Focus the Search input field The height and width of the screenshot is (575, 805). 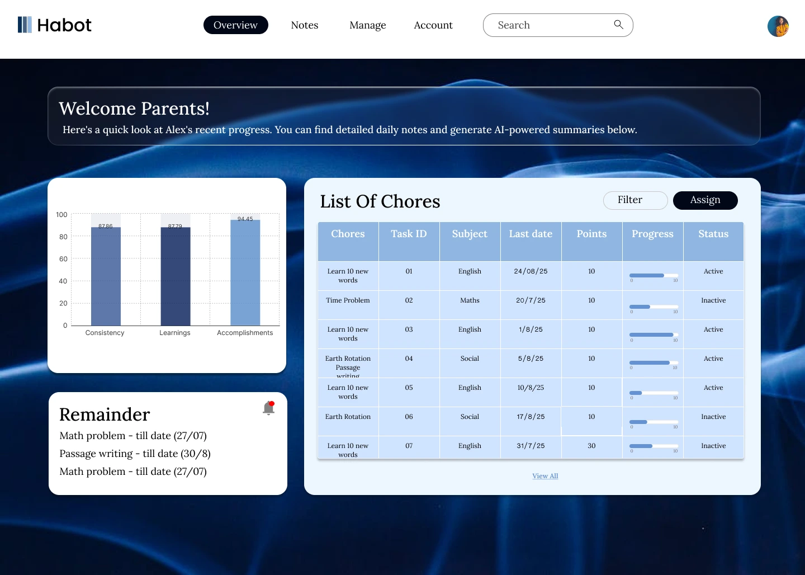(x=558, y=25)
